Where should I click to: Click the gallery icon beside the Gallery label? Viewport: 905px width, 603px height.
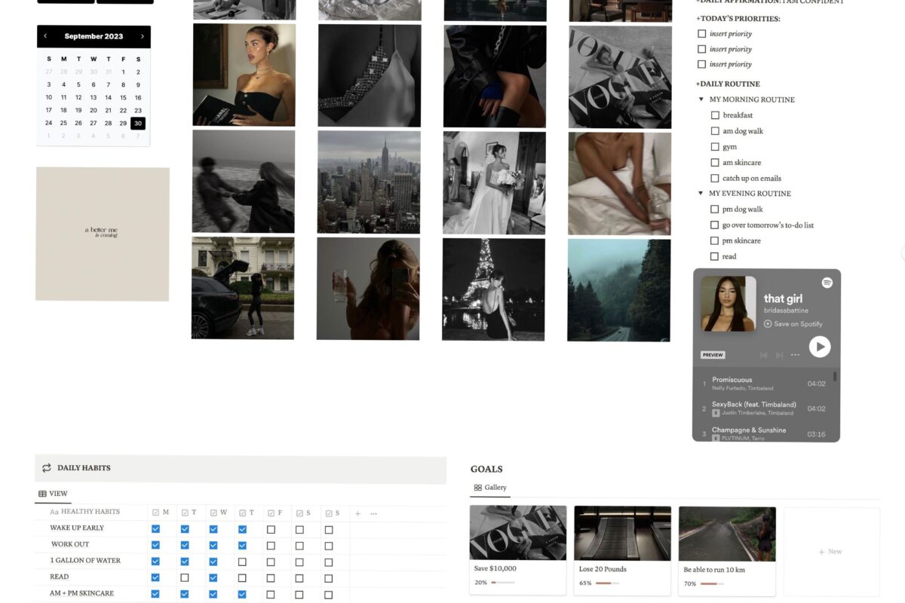tap(477, 487)
